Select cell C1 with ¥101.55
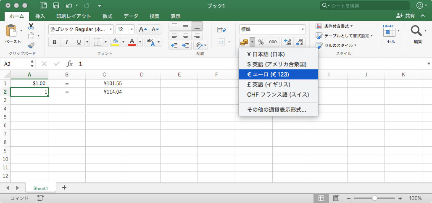The image size is (432, 203). pyautogui.click(x=104, y=83)
